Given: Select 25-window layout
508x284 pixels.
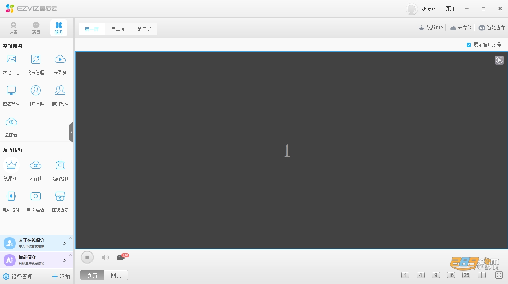Looking at the screenshot, I should 466,275.
